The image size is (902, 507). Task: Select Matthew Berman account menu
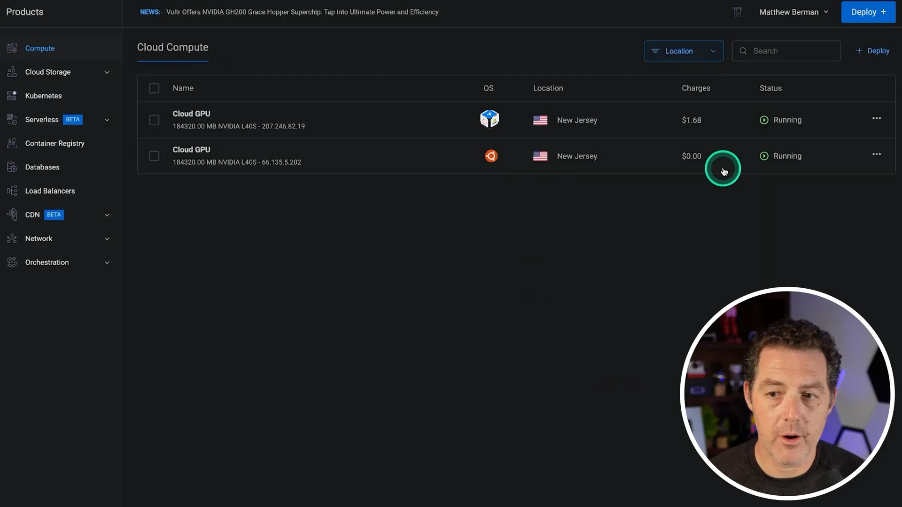793,12
